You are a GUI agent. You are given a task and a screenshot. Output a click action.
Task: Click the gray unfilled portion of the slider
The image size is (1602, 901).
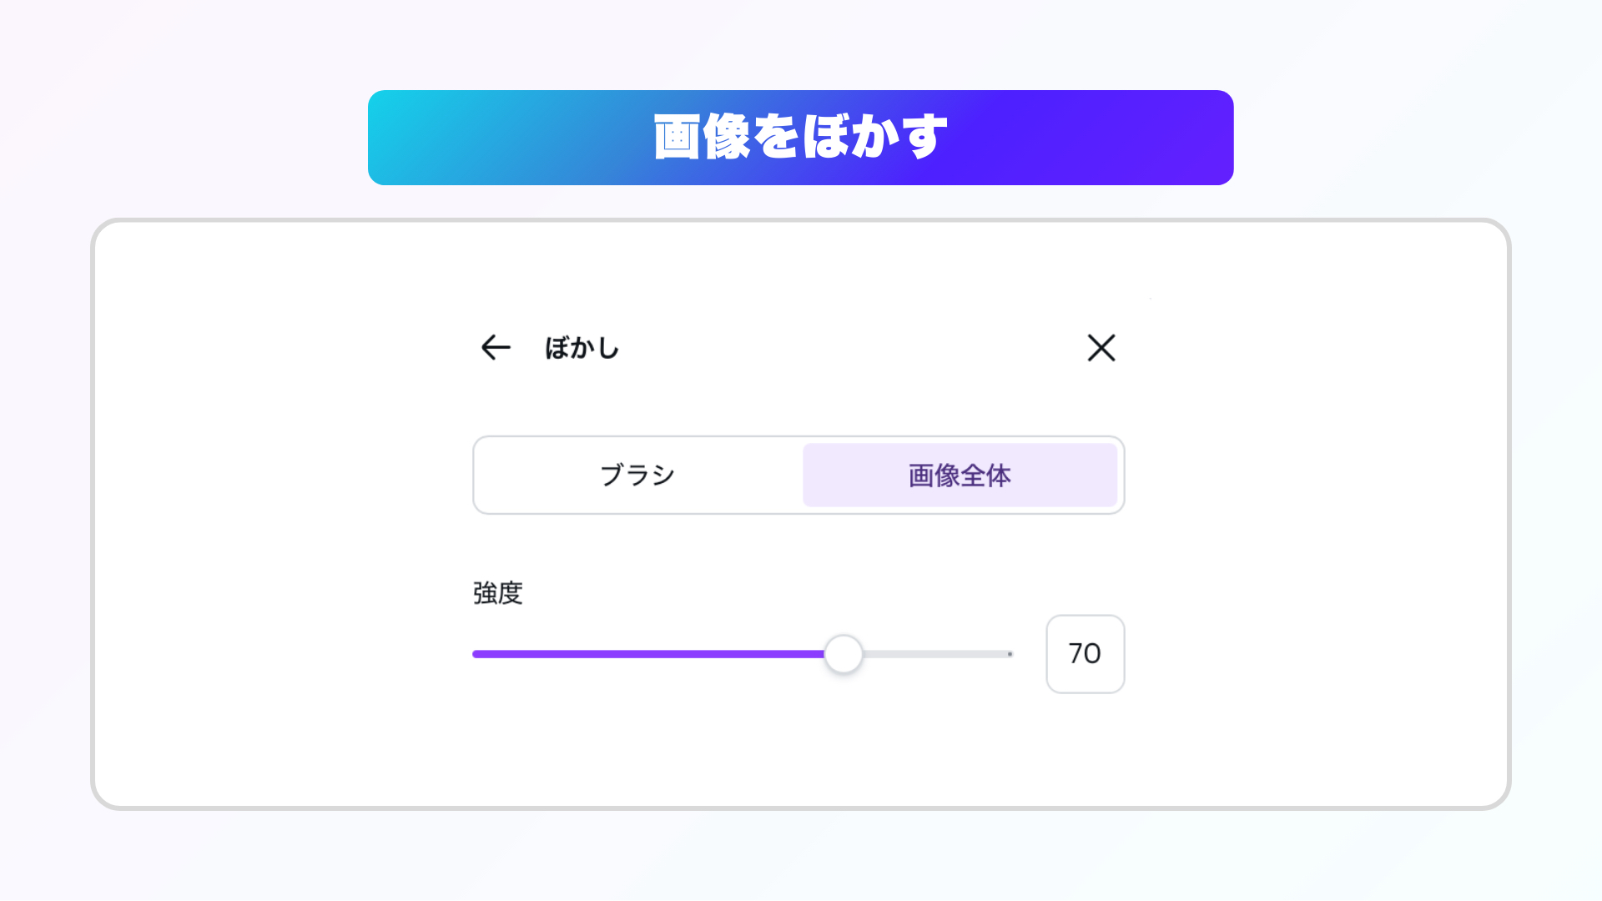(934, 654)
